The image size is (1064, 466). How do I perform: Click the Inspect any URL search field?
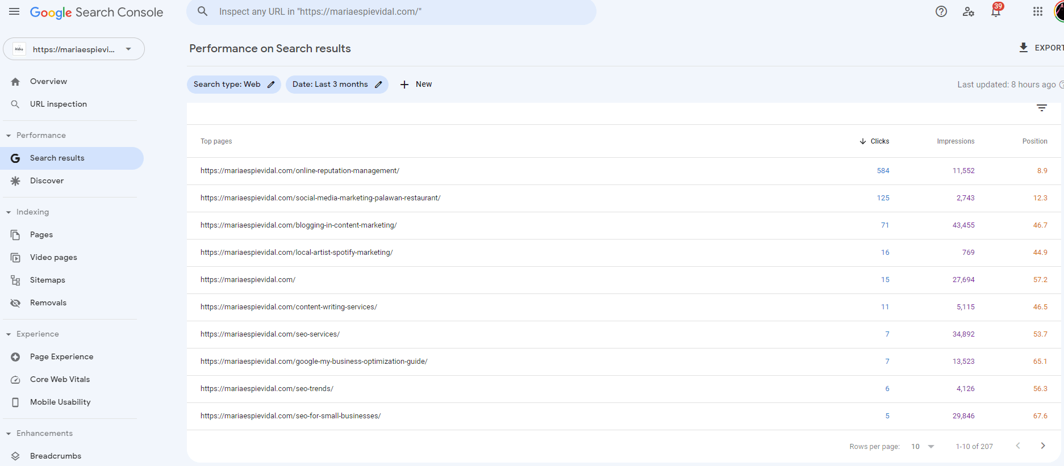[x=391, y=12]
